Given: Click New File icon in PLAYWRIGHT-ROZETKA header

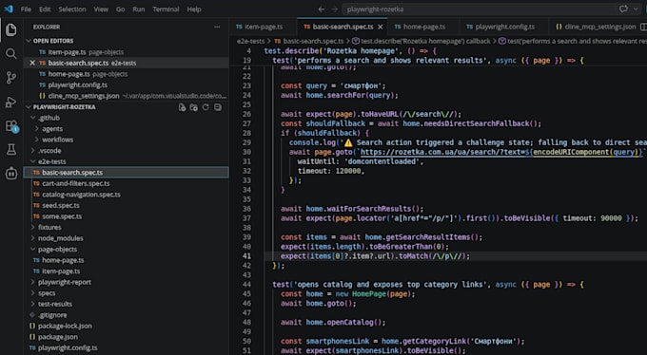Looking at the screenshot, I should tap(182, 107).
